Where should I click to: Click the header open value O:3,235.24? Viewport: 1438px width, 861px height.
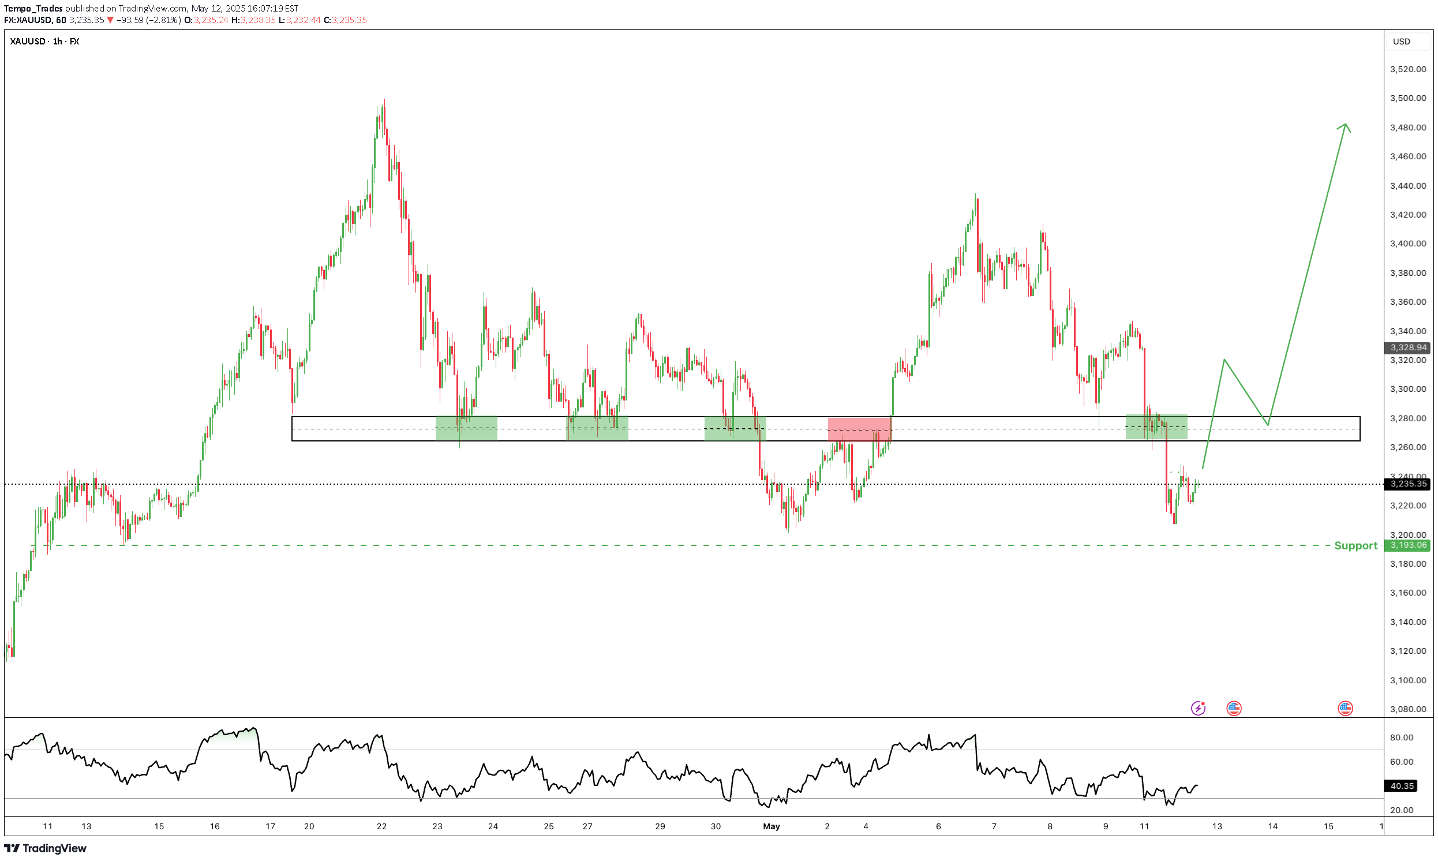pos(207,20)
